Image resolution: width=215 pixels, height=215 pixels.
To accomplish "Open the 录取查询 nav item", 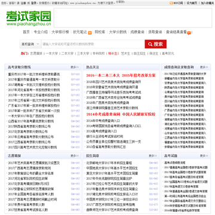I will [x=155, y=32].
